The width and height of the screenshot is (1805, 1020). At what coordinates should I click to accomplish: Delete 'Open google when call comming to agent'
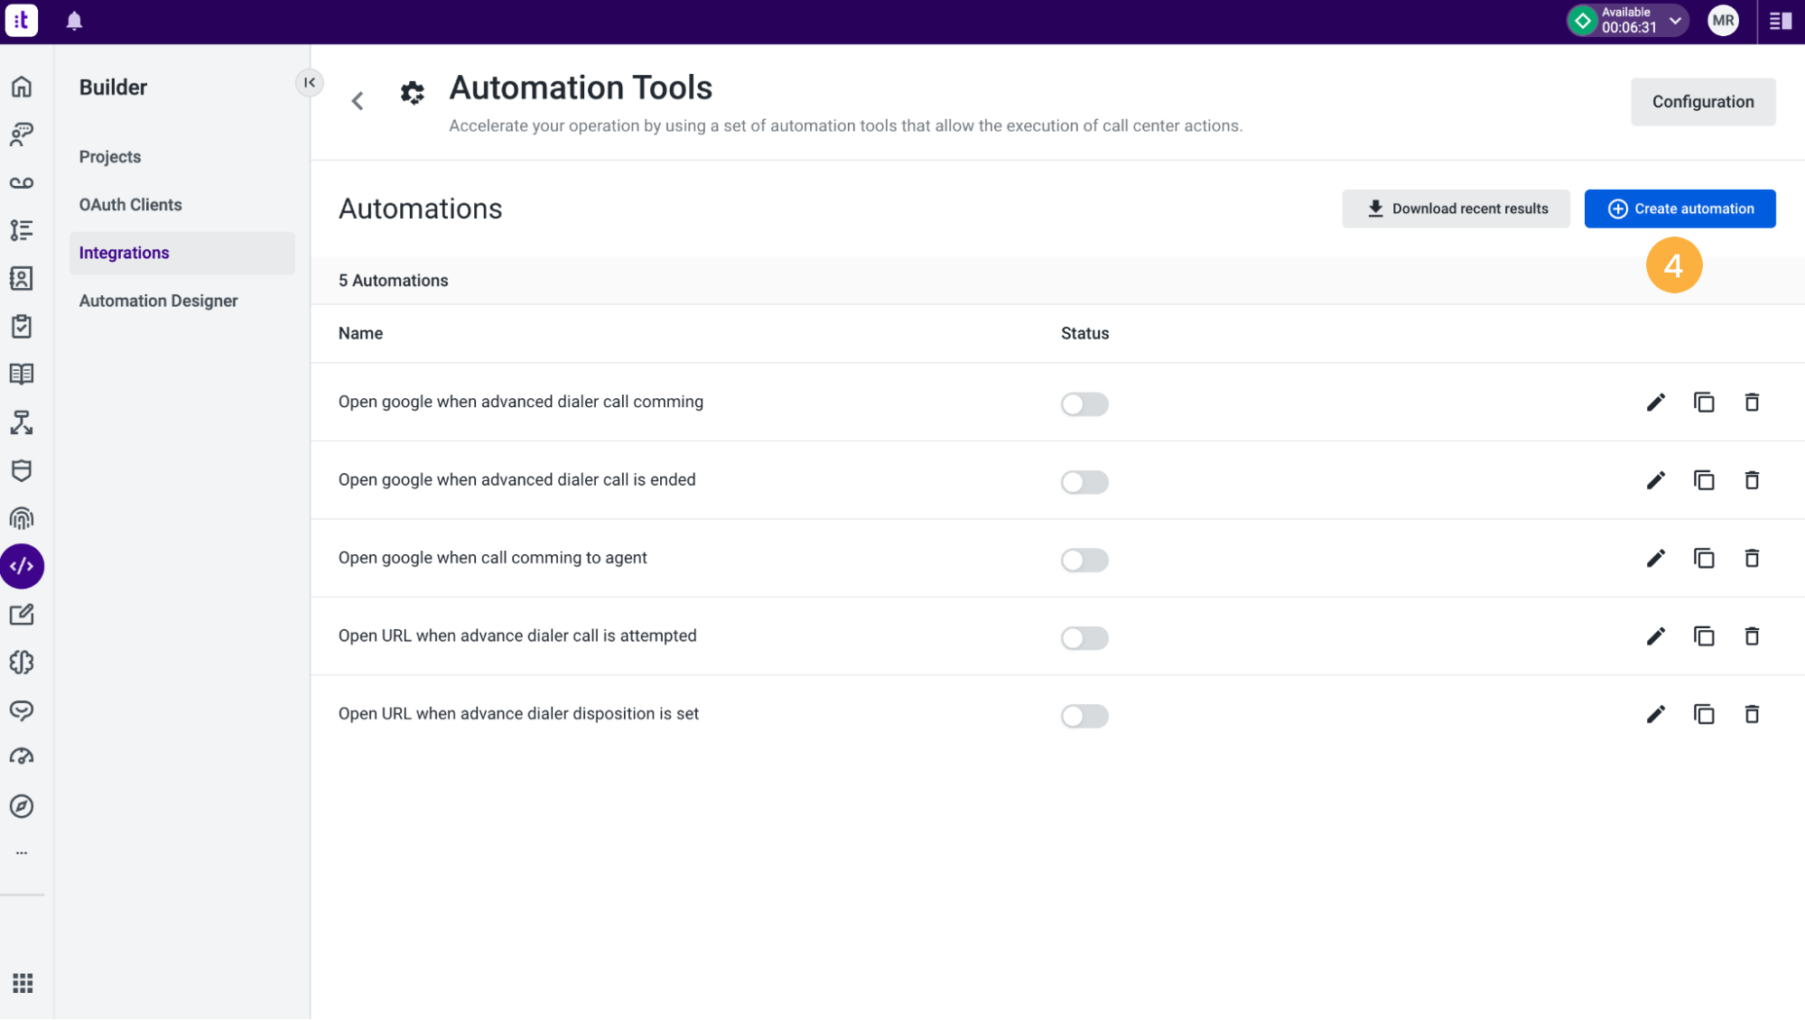click(x=1752, y=559)
